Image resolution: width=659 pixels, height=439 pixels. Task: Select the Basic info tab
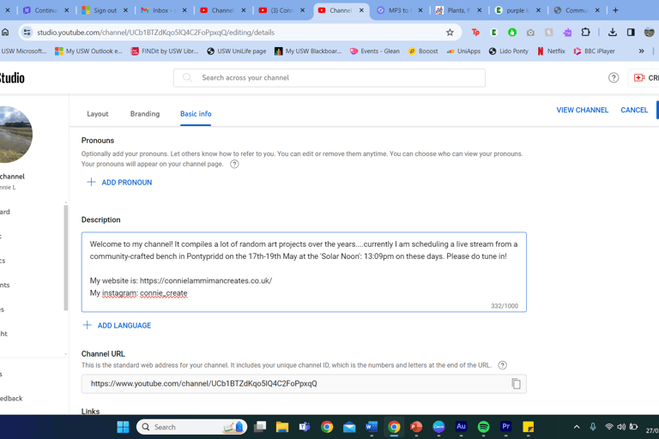pos(196,114)
